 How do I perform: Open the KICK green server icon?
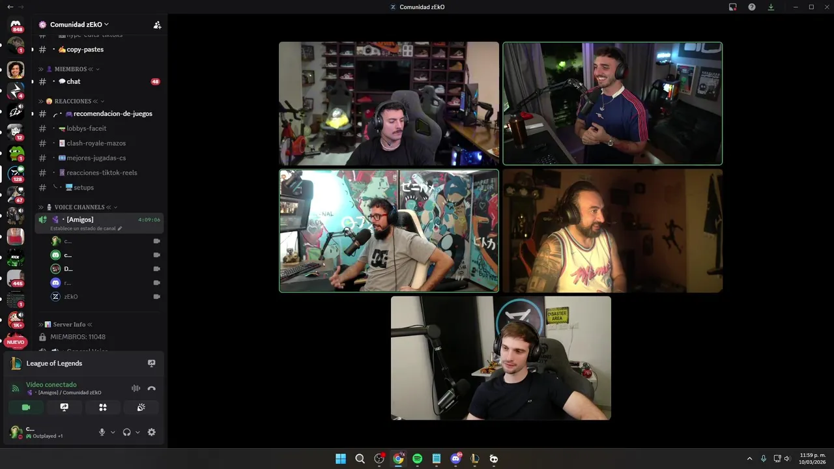pyautogui.click(x=16, y=258)
